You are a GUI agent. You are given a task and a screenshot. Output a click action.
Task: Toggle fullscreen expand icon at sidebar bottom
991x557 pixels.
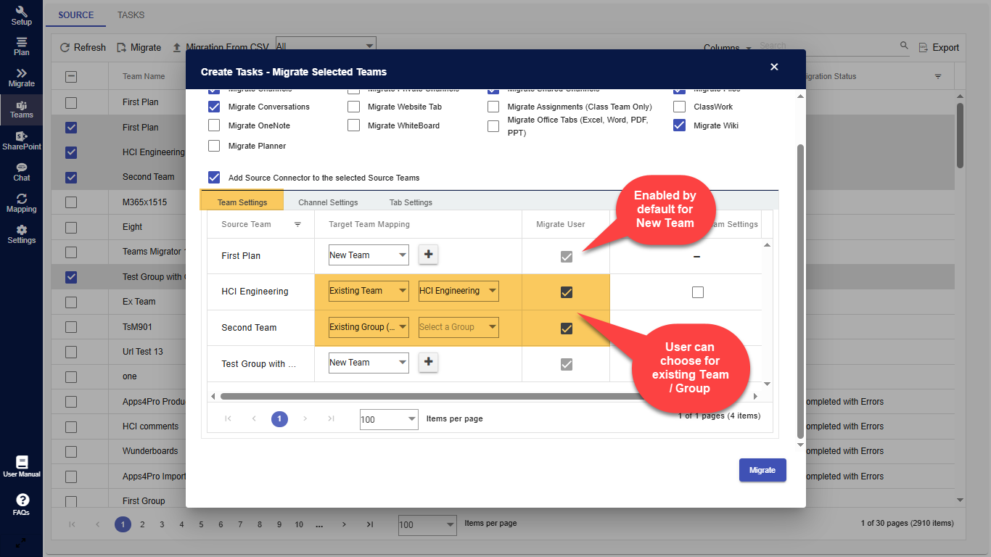click(21, 542)
